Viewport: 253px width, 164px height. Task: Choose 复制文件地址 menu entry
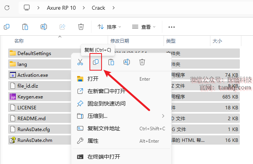point(121,128)
